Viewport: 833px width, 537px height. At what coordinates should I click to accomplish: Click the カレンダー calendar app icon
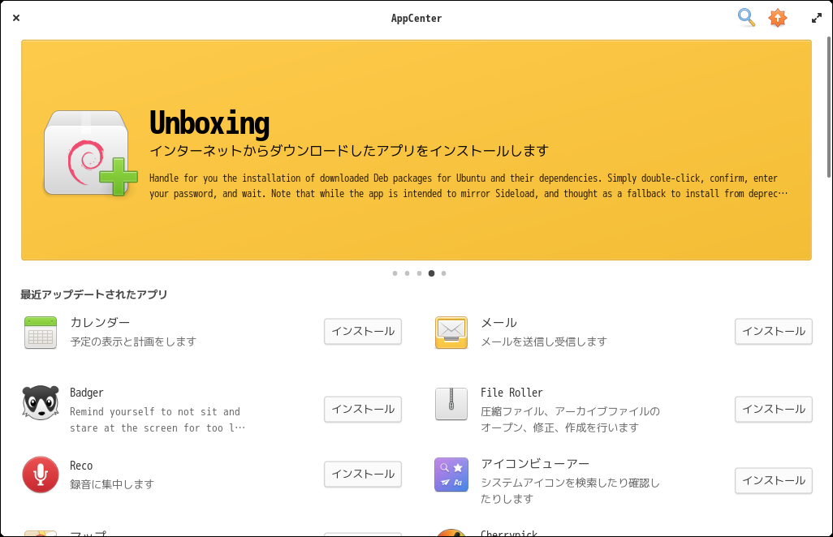[41, 332]
